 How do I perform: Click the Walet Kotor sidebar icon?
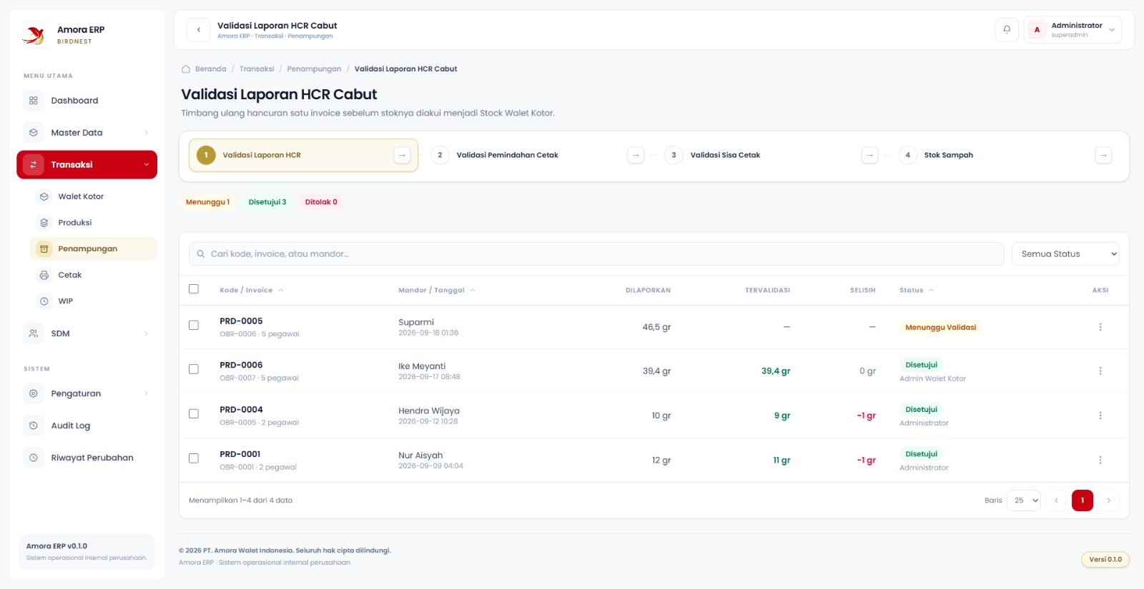44,196
